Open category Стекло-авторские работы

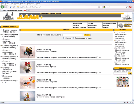point(9,70)
